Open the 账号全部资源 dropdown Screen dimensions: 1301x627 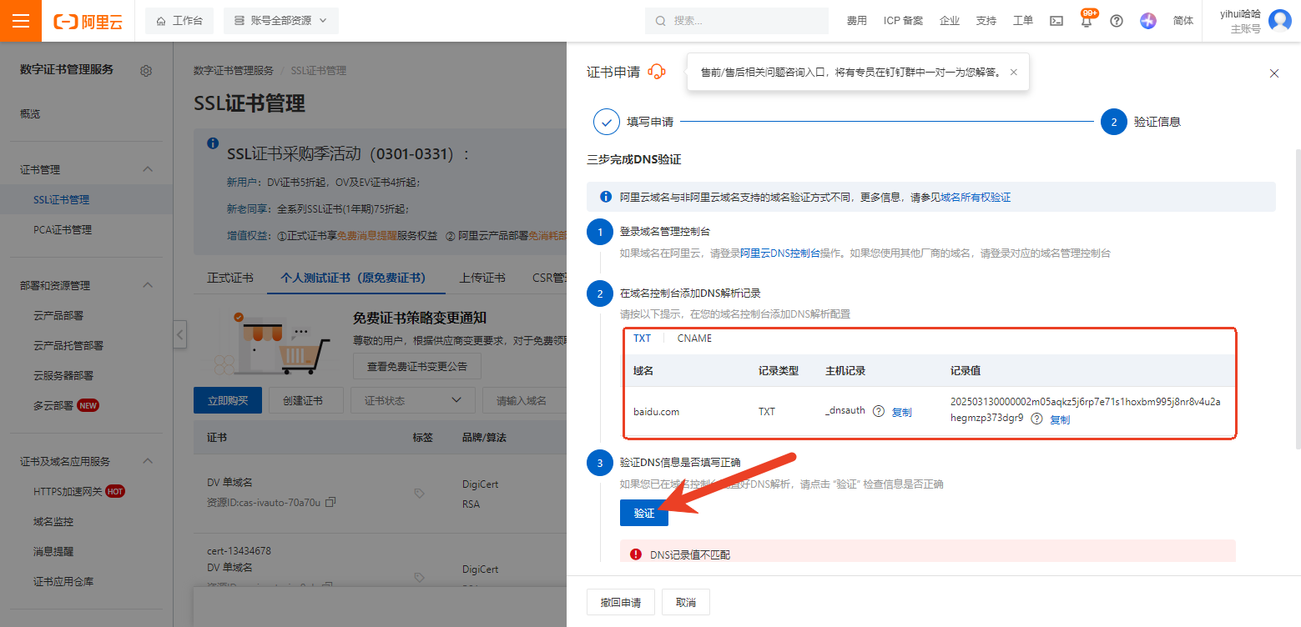pos(281,21)
